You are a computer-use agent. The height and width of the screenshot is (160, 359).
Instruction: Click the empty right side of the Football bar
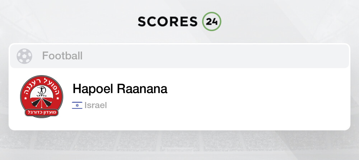click(x=251, y=56)
